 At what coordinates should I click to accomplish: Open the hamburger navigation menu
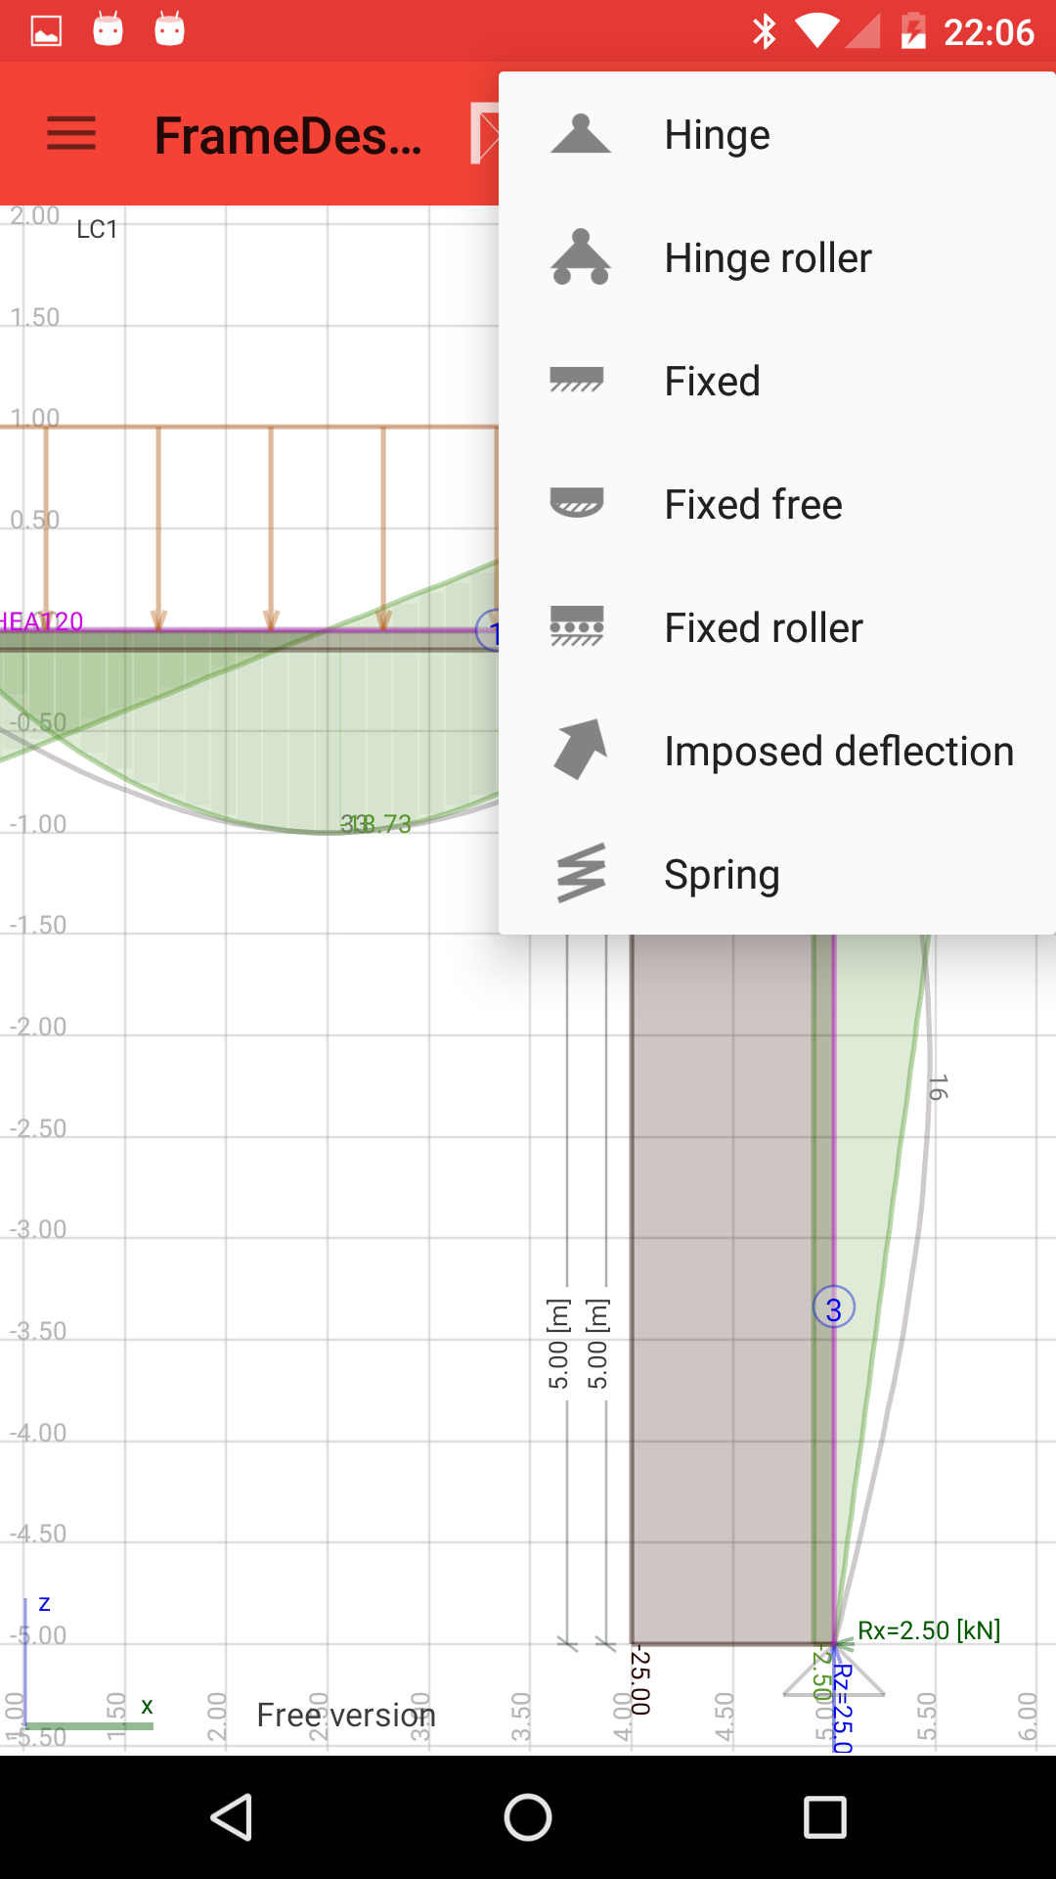point(71,133)
